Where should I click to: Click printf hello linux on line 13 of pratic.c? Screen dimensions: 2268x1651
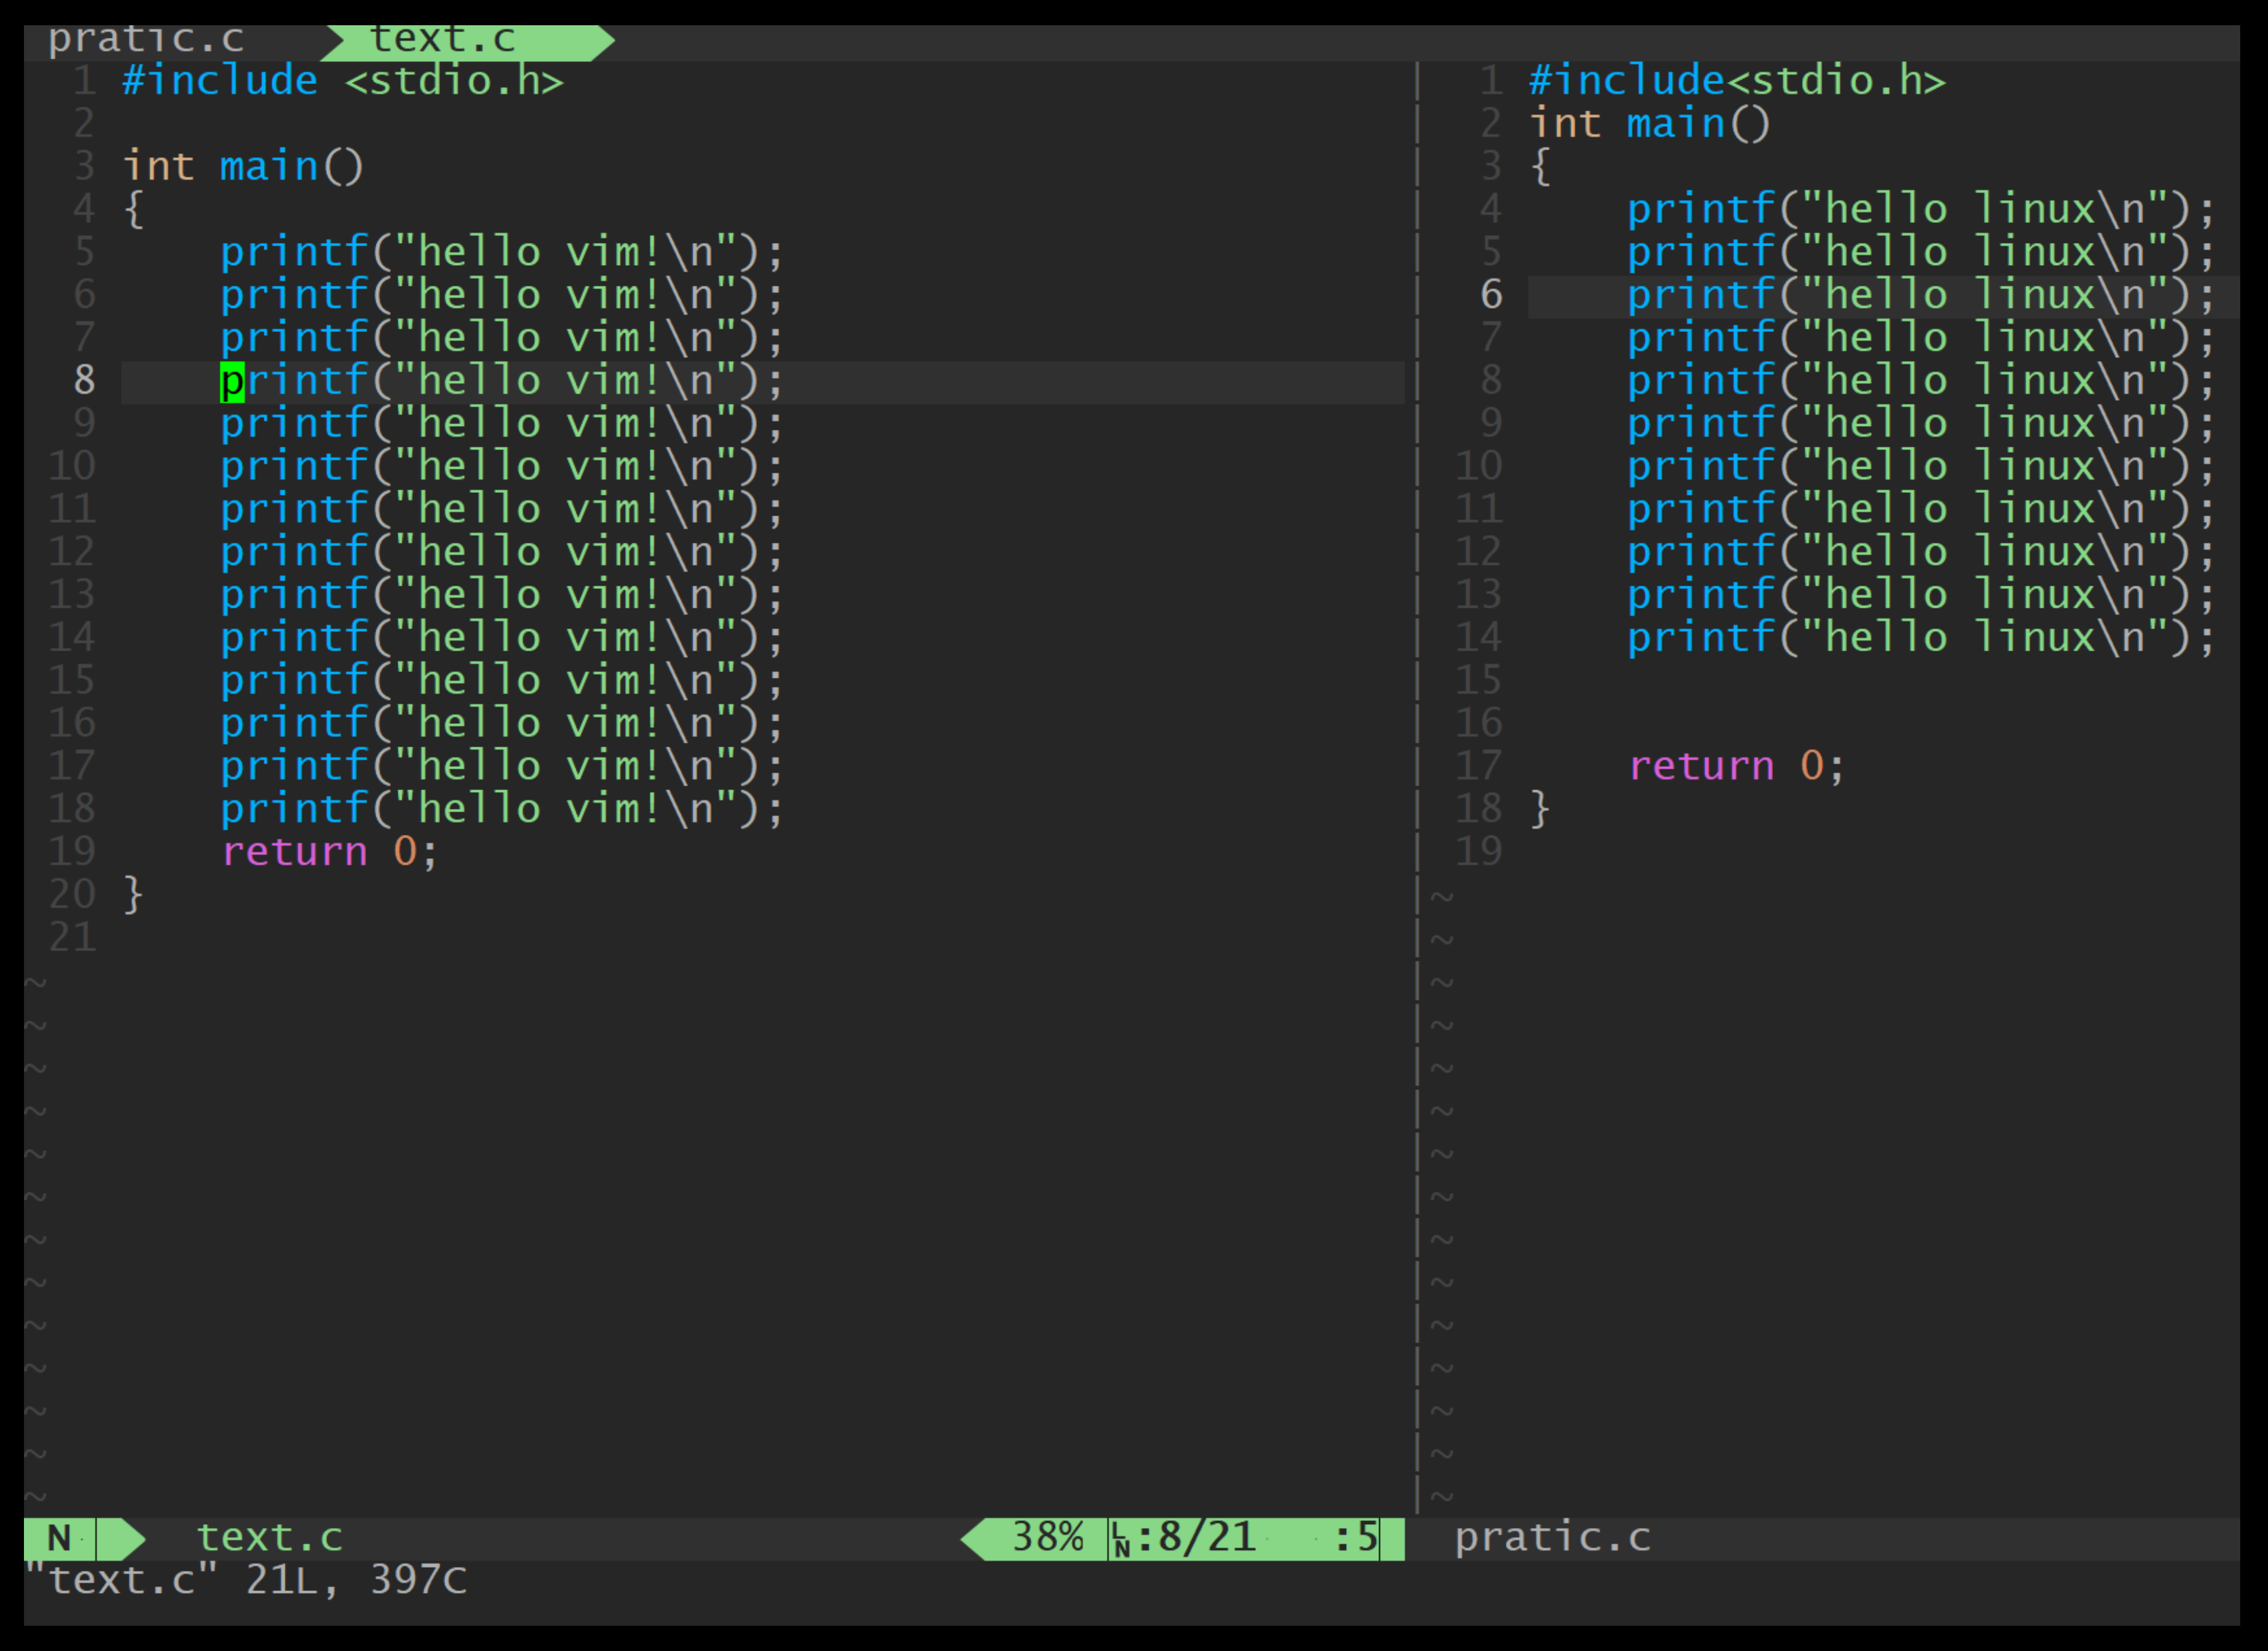point(1921,596)
